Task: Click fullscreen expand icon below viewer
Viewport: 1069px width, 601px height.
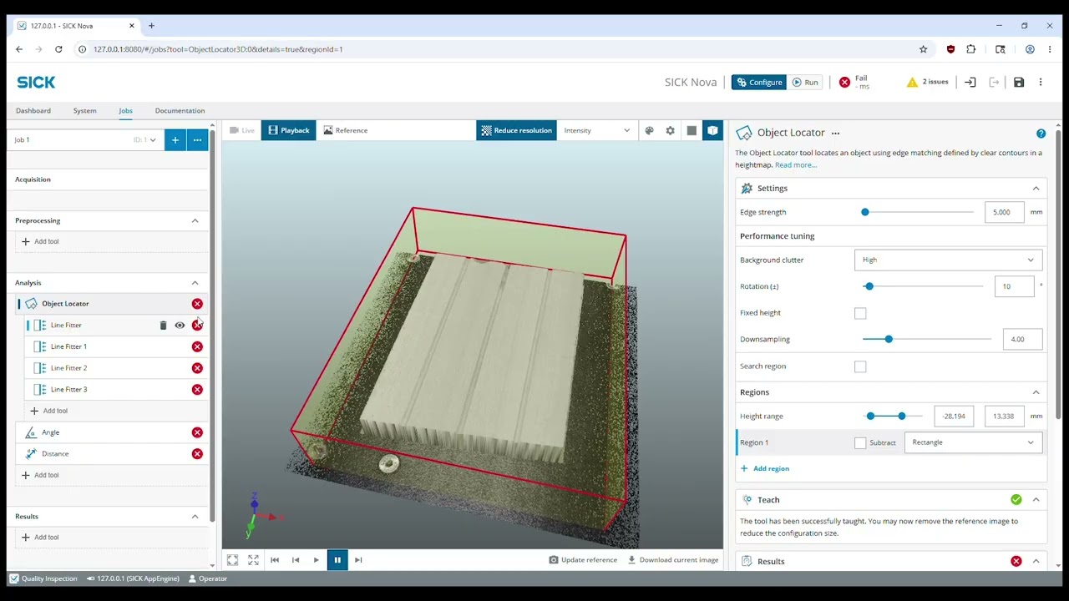Action: pos(253,560)
